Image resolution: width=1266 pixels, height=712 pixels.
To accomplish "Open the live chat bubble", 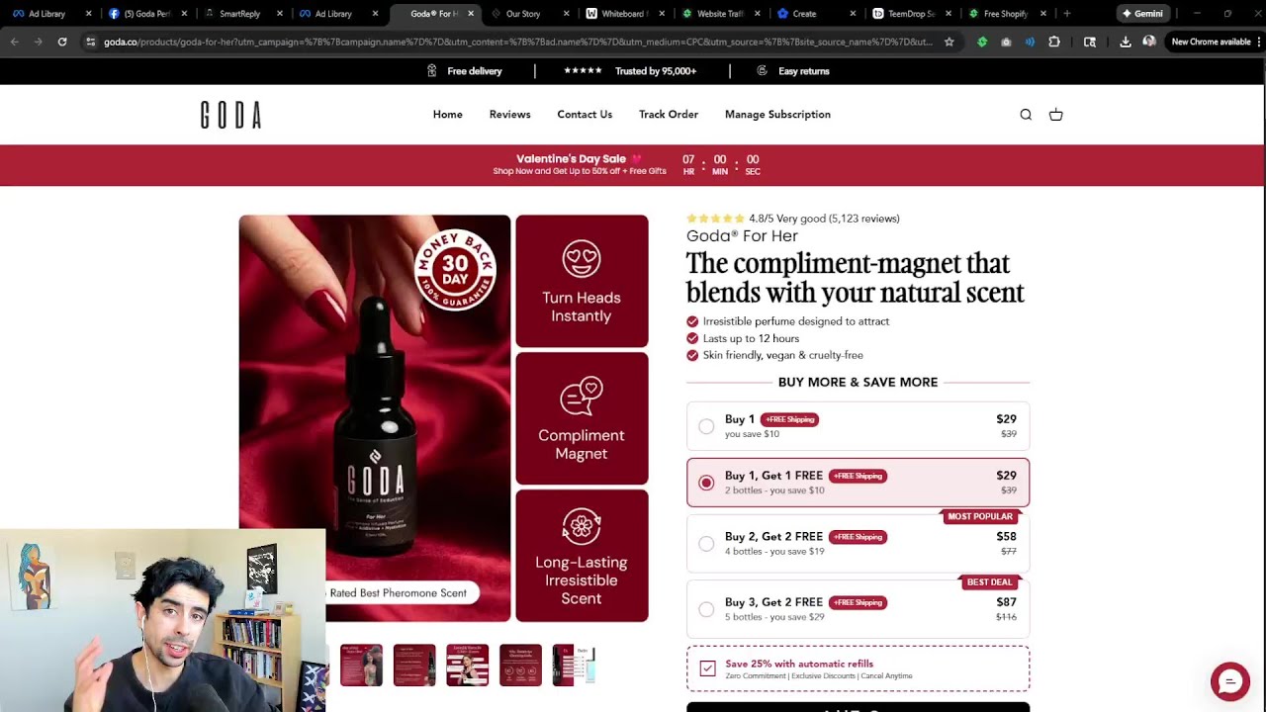I will (1229, 681).
